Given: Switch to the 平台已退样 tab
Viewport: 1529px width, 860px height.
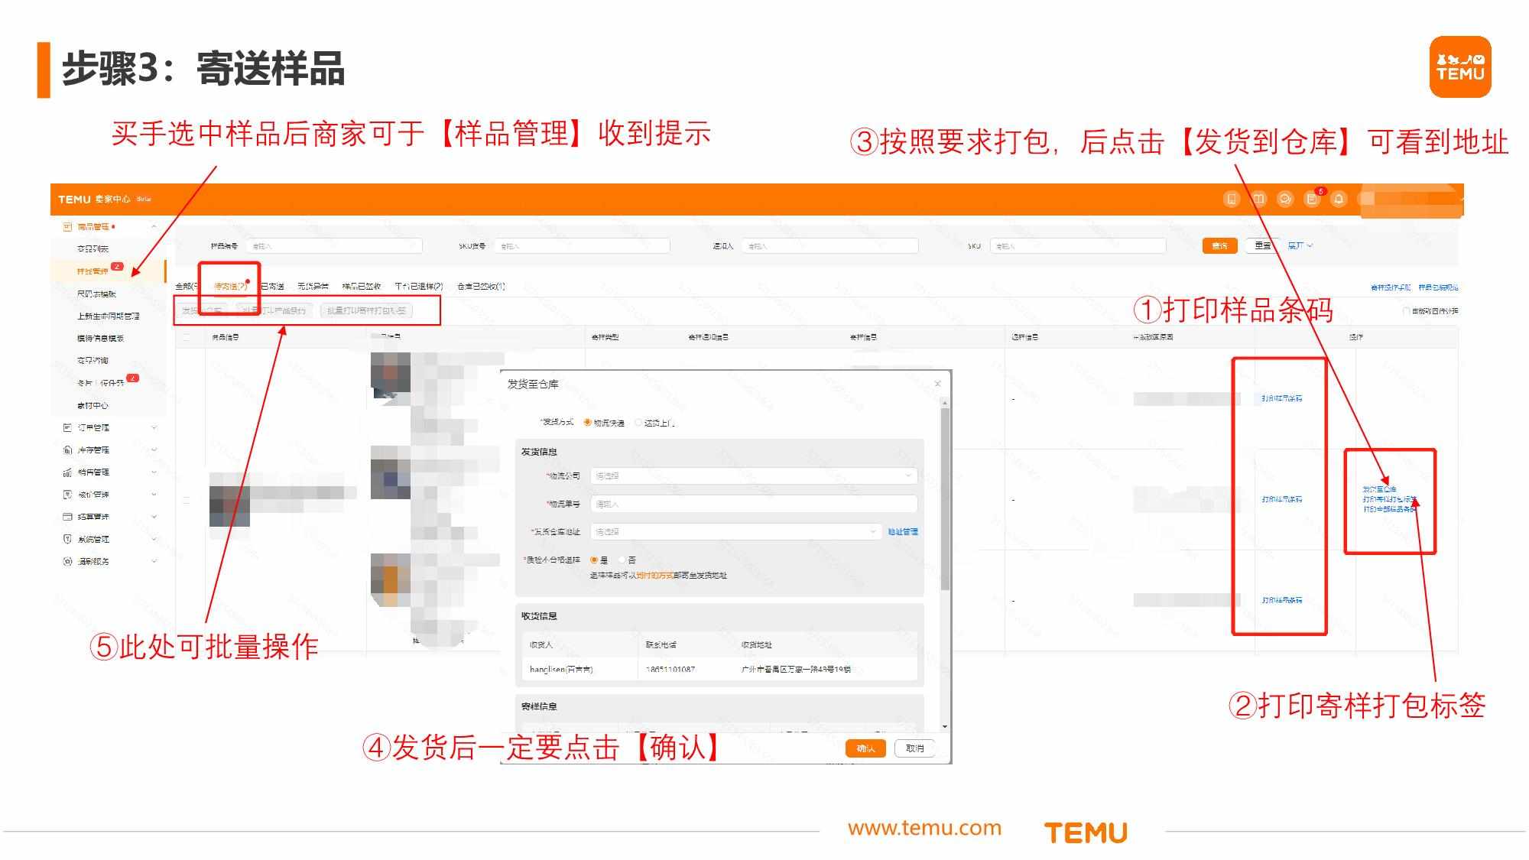Looking at the screenshot, I should click(x=419, y=287).
